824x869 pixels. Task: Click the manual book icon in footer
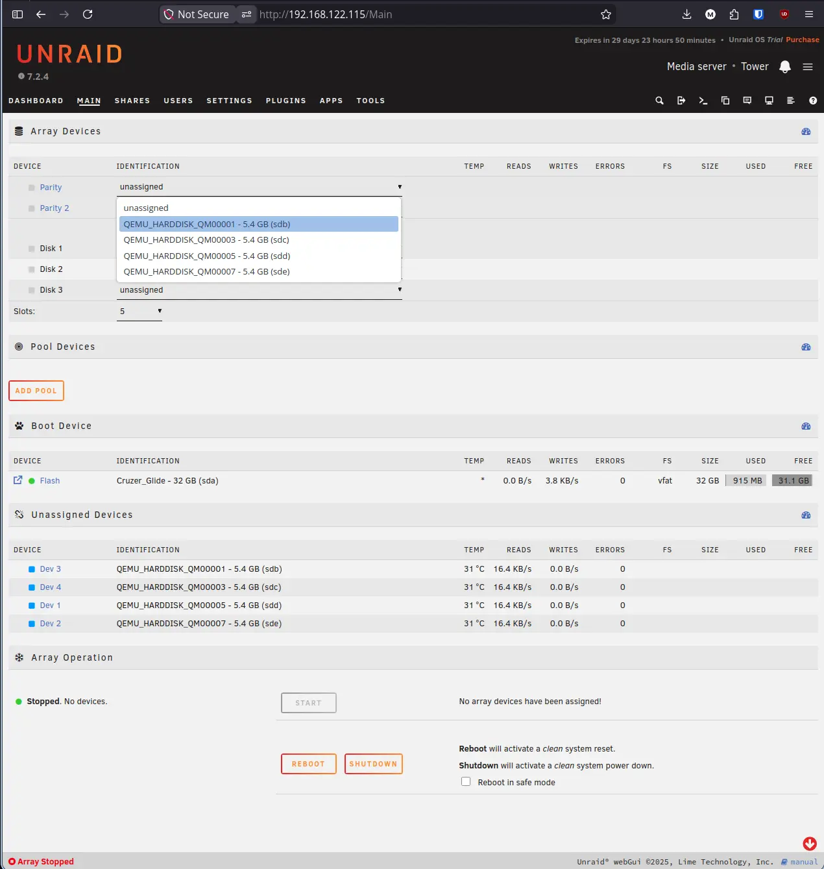(x=784, y=862)
